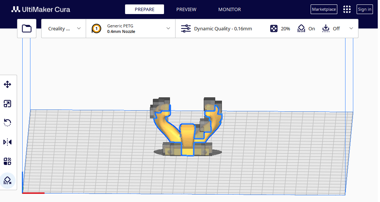This screenshot has width=380, height=202.
Task: Select the Move tool in left toolbar
Action: 7,85
